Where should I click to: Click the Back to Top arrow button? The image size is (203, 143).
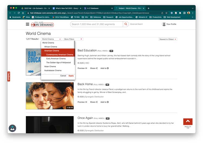(188, 122)
